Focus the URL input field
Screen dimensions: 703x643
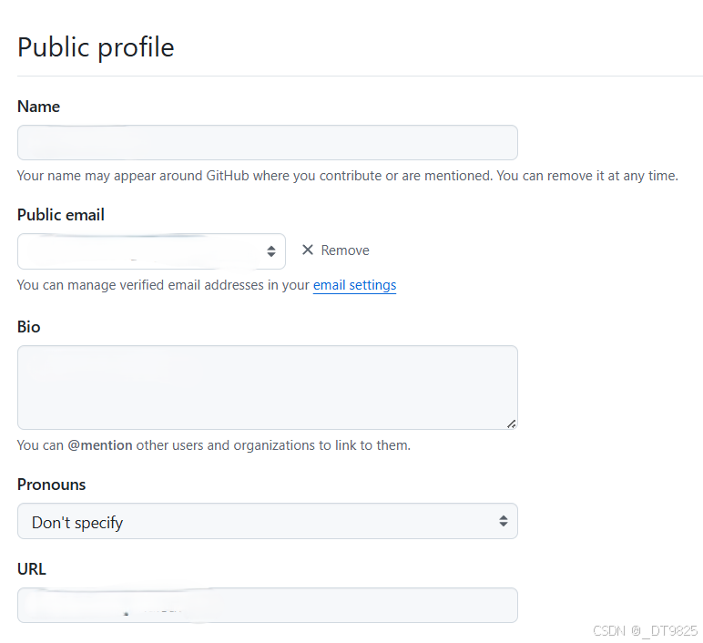tap(267, 605)
